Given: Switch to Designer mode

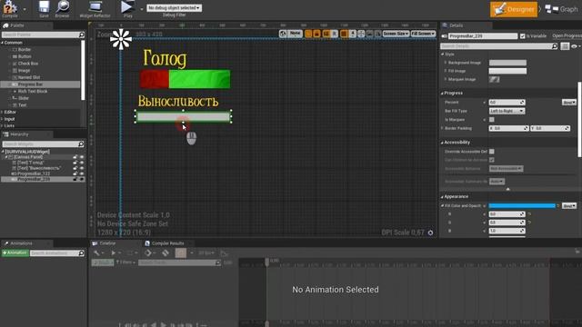Looking at the screenshot, I should [x=514, y=9].
